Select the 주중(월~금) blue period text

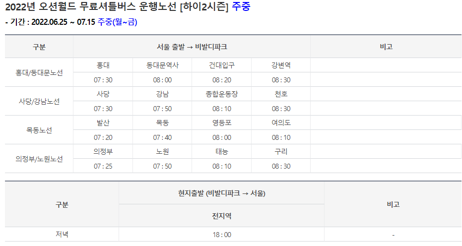[x=117, y=22]
